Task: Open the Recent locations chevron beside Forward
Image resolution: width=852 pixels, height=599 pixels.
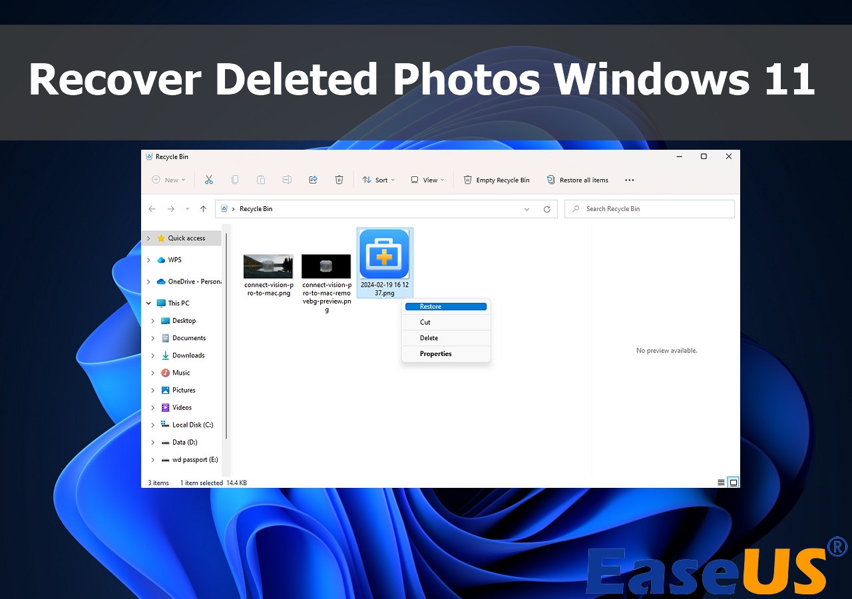Action: point(187,209)
